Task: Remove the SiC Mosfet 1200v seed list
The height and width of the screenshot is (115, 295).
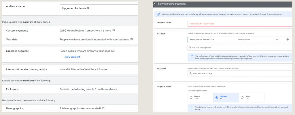Action: [x=288, y=39]
